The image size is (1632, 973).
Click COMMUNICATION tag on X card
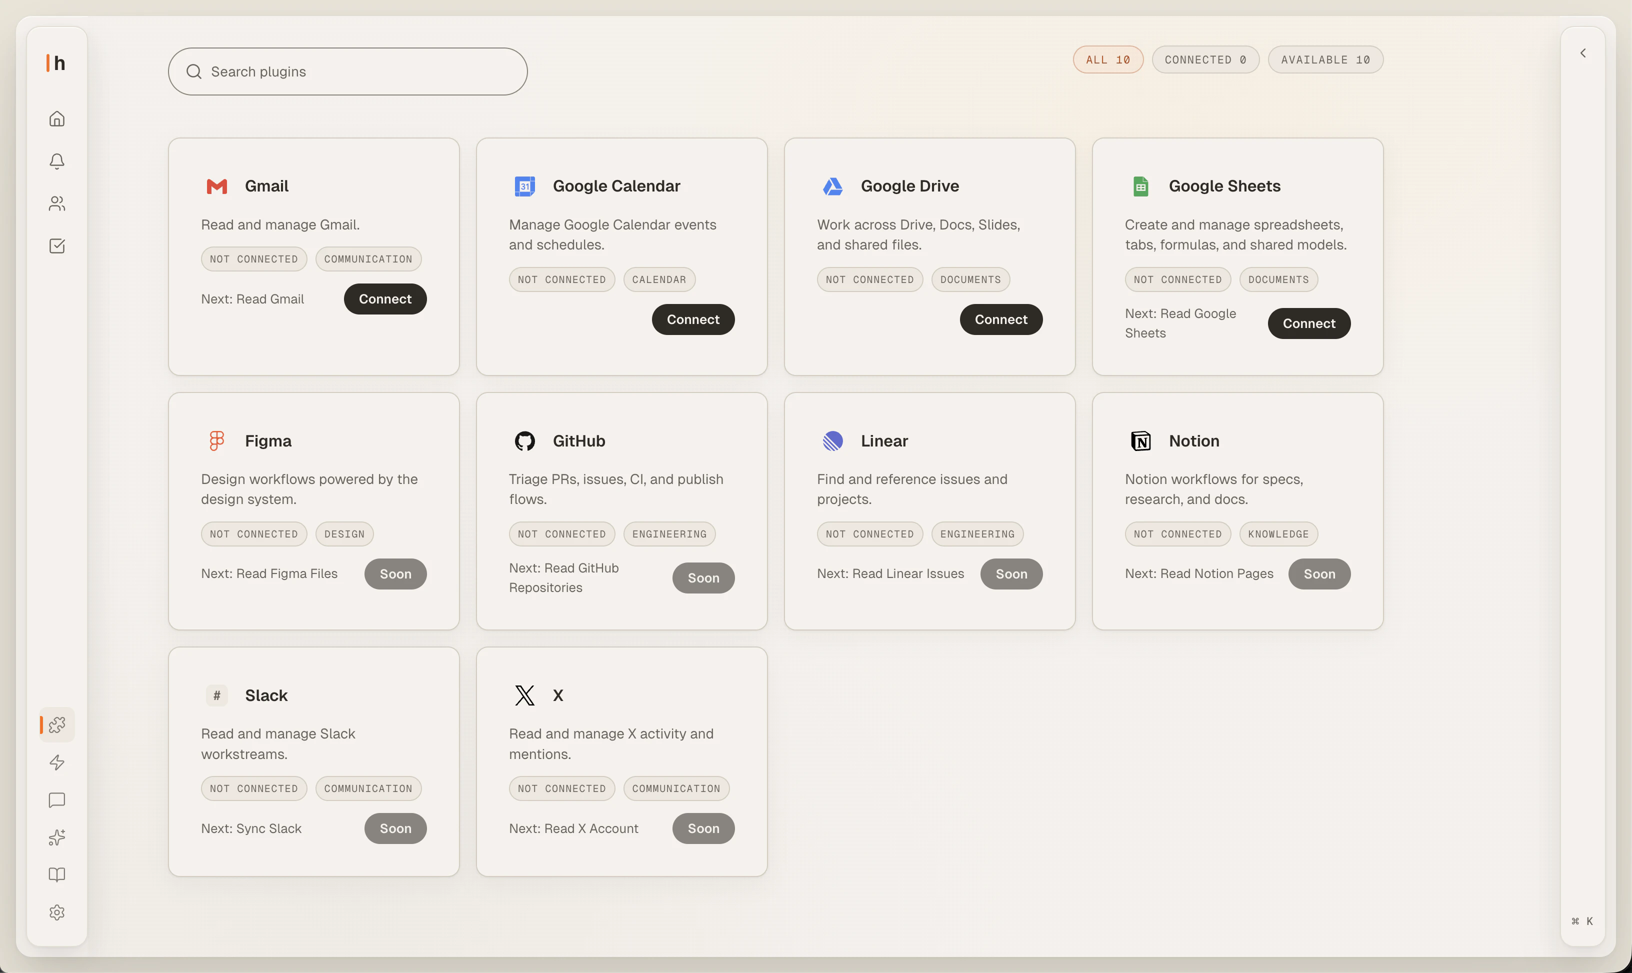coord(676,789)
